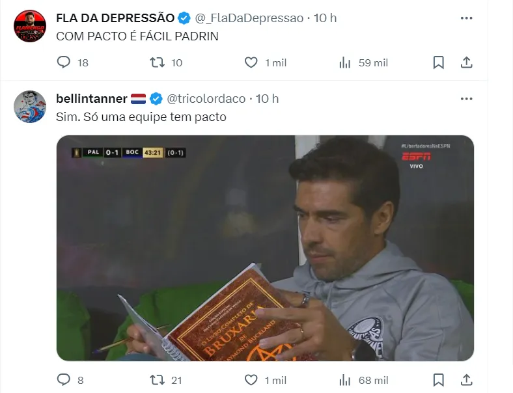
Task: Open the @tricolordaco handle link
Action: (206, 99)
